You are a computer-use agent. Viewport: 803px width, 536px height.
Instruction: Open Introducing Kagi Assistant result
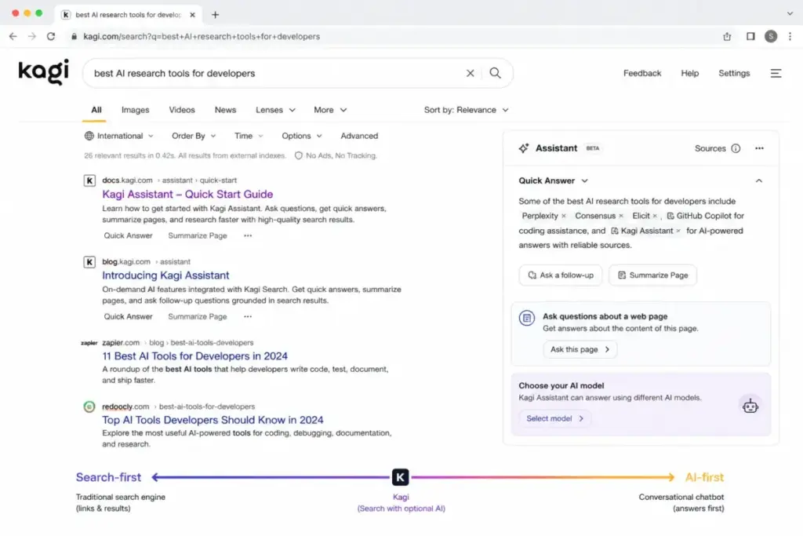coord(165,275)
